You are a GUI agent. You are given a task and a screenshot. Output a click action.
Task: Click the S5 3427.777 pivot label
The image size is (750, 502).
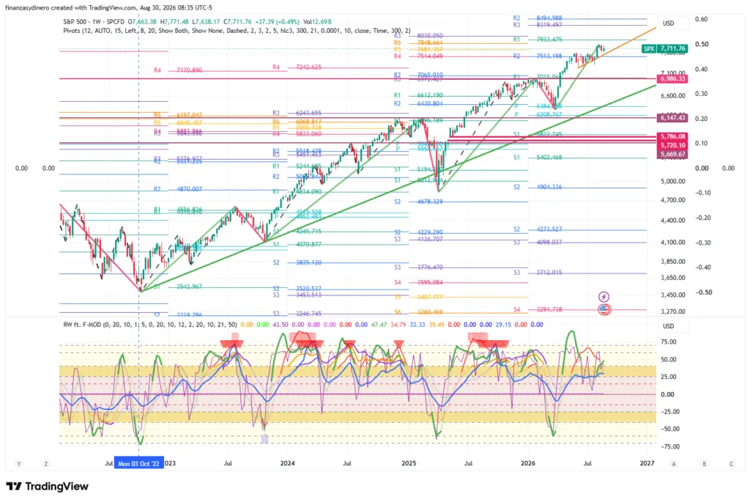(418, 298)
